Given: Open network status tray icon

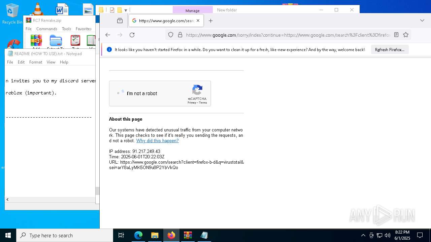Looking at the screenshot, I should (x=379, y=235).
